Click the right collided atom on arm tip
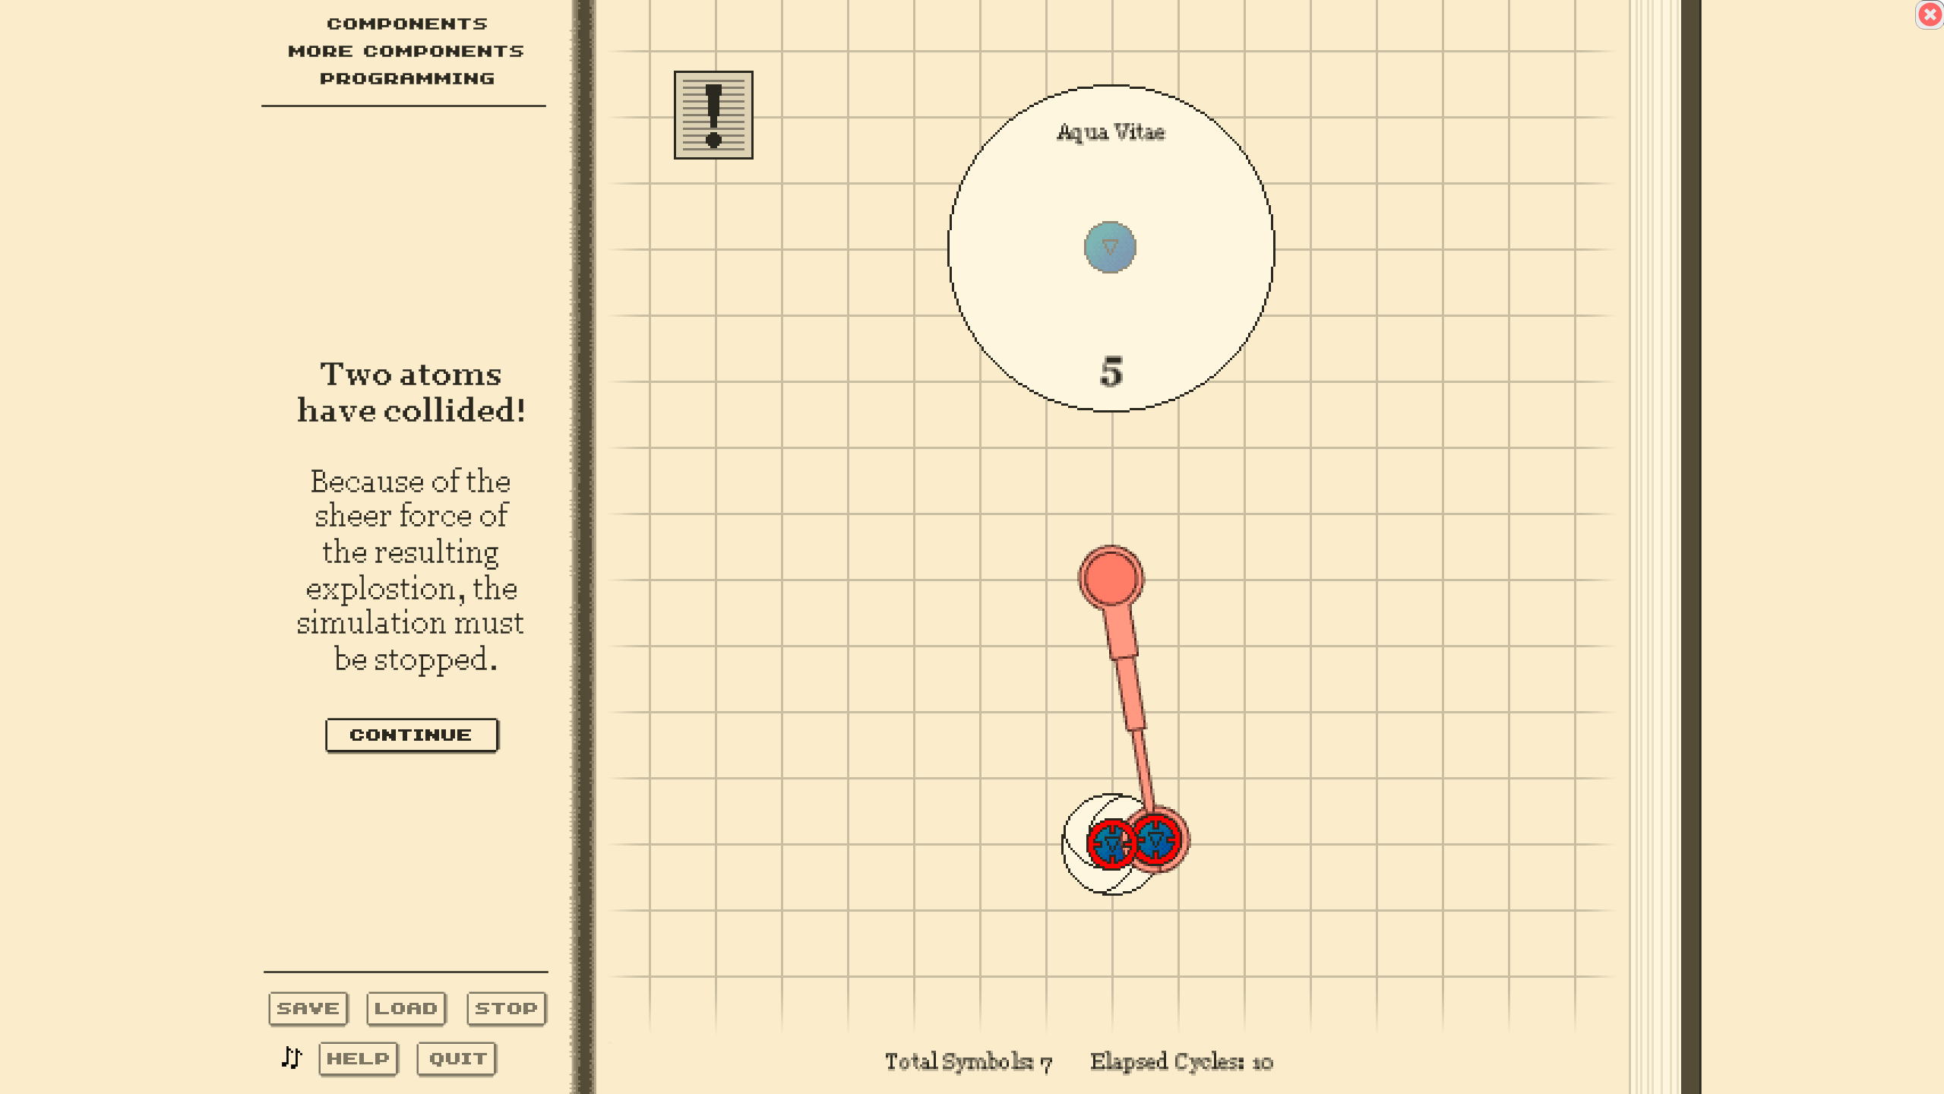 [x=1156, y=839]
